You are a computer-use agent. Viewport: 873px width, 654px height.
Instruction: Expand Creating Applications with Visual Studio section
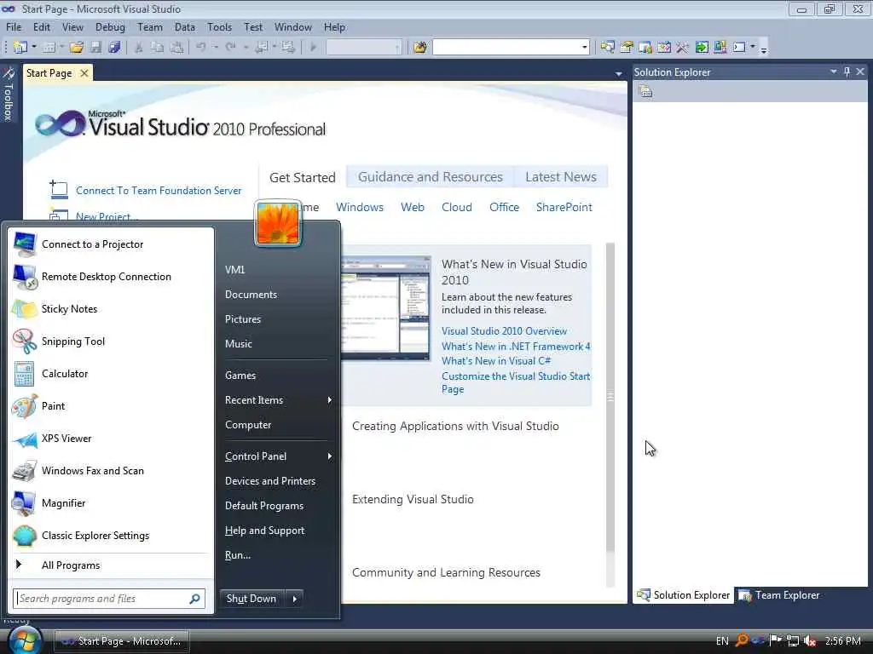tap(455, 427)
